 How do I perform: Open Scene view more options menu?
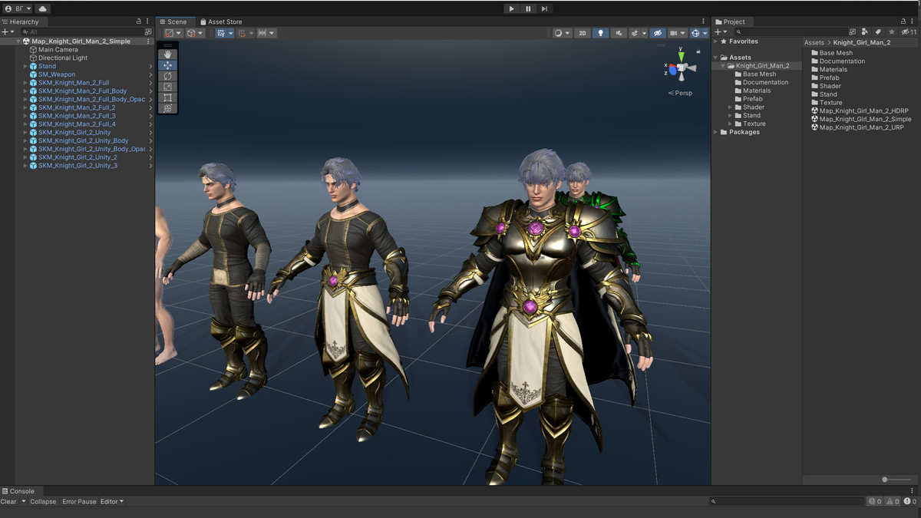[x=703, y=21]
